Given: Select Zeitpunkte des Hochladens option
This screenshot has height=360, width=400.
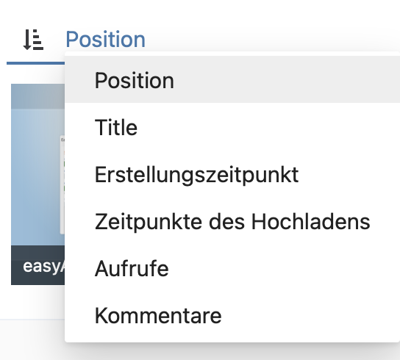Looking at the screenshot, I should [232, 222].
